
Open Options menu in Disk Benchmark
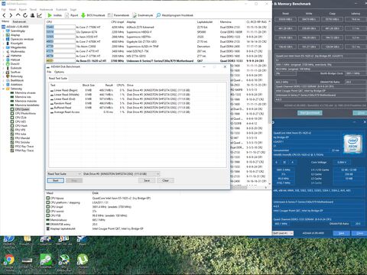click(59, 72)
